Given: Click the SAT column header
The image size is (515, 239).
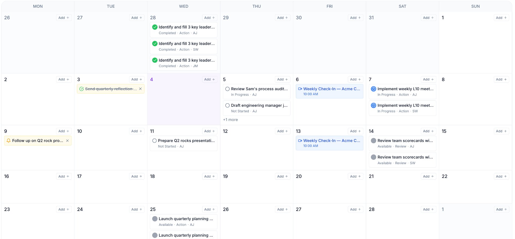Looking at the screenshot, I should coord(402,6).
